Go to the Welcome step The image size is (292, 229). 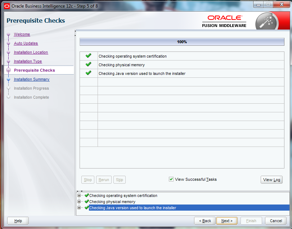click(x=22, y=34)
